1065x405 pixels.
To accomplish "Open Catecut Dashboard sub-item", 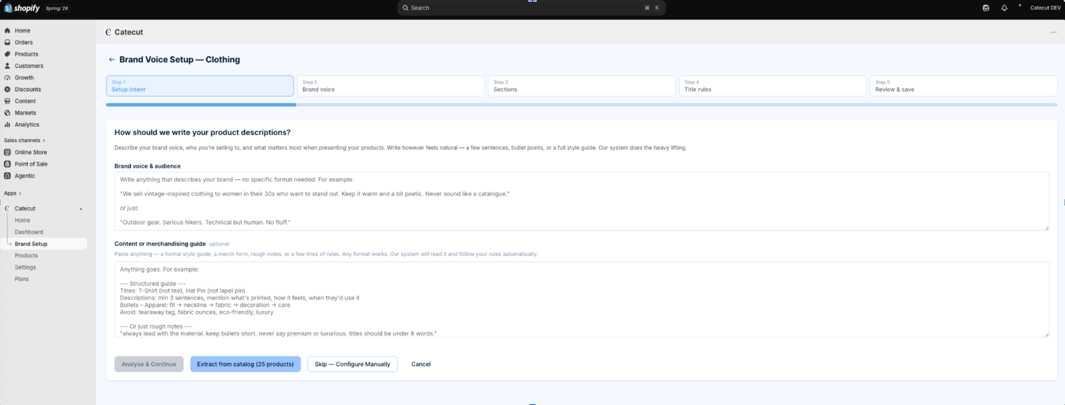I will [x=29, y=232].
